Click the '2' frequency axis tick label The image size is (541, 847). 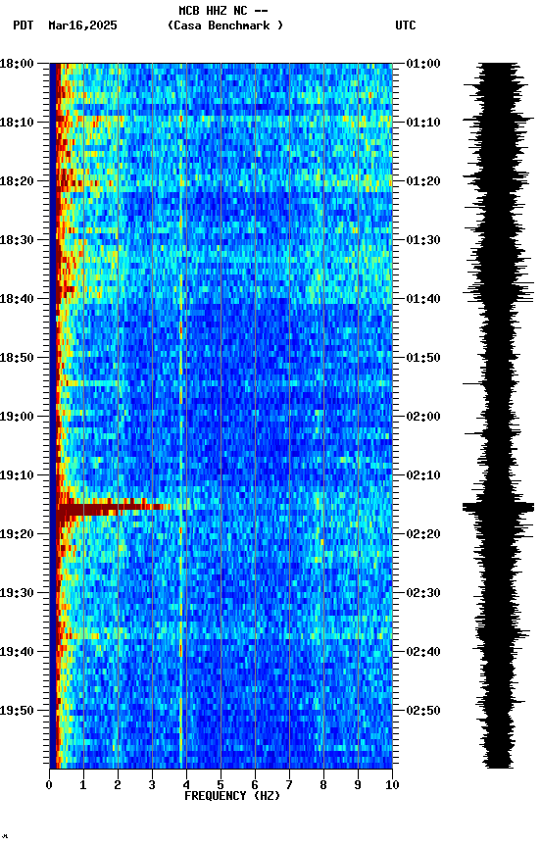[118, 785]
